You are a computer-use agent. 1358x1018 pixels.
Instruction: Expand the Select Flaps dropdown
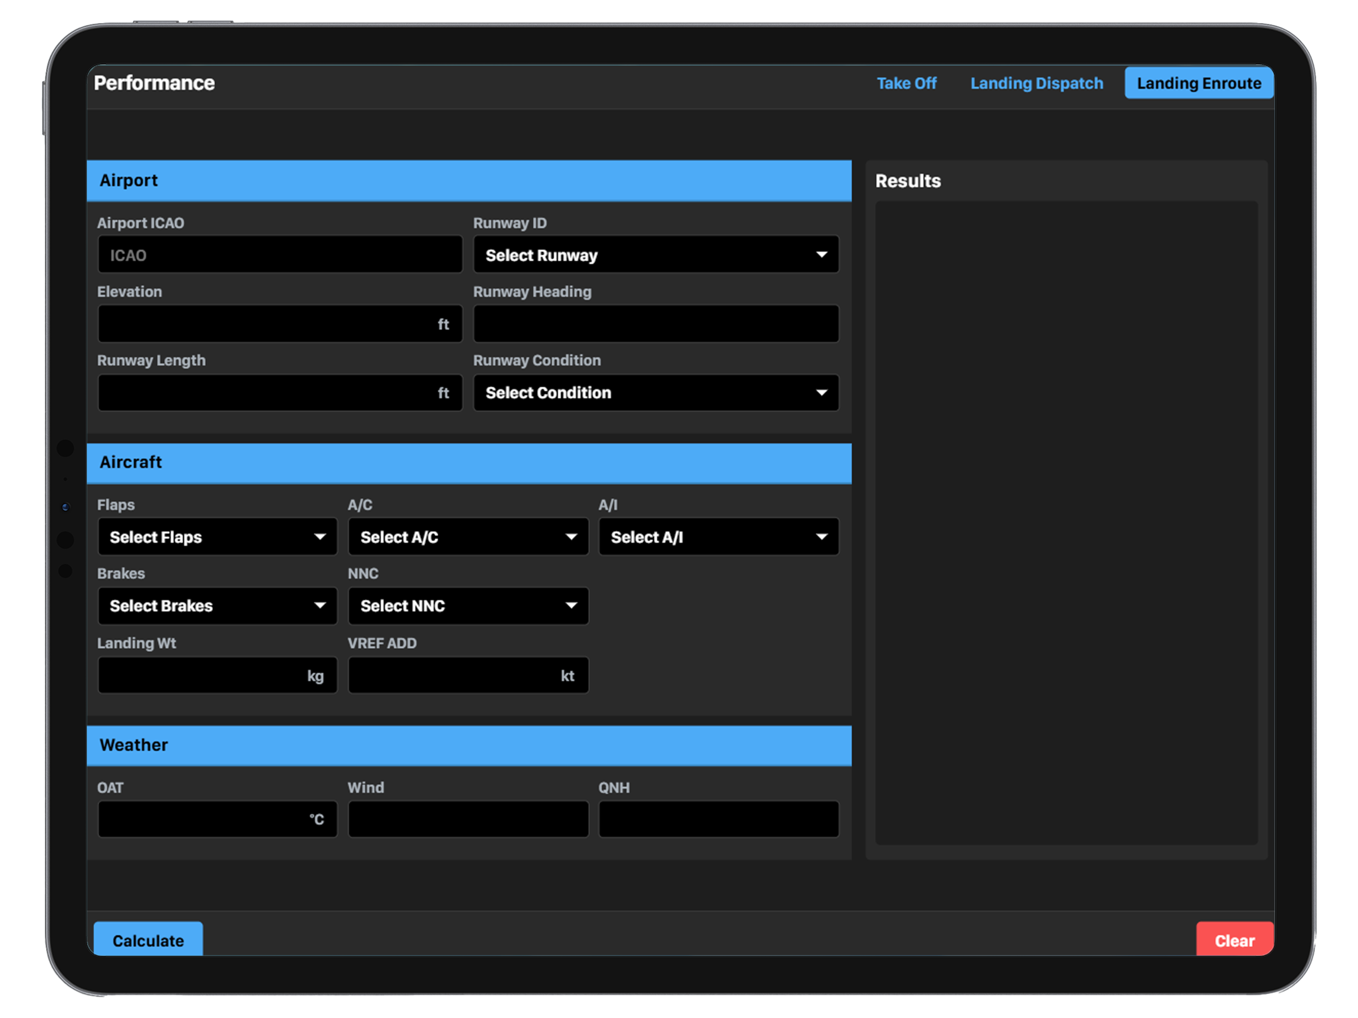tap(217, 537)
